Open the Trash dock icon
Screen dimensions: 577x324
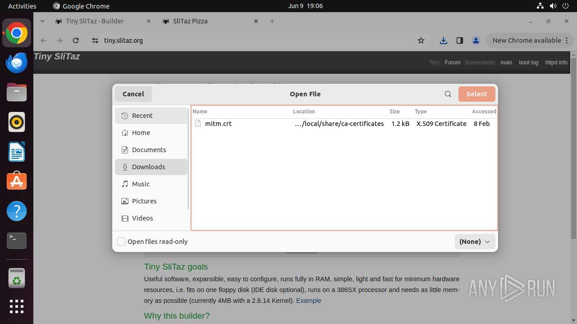coord(17,278)
